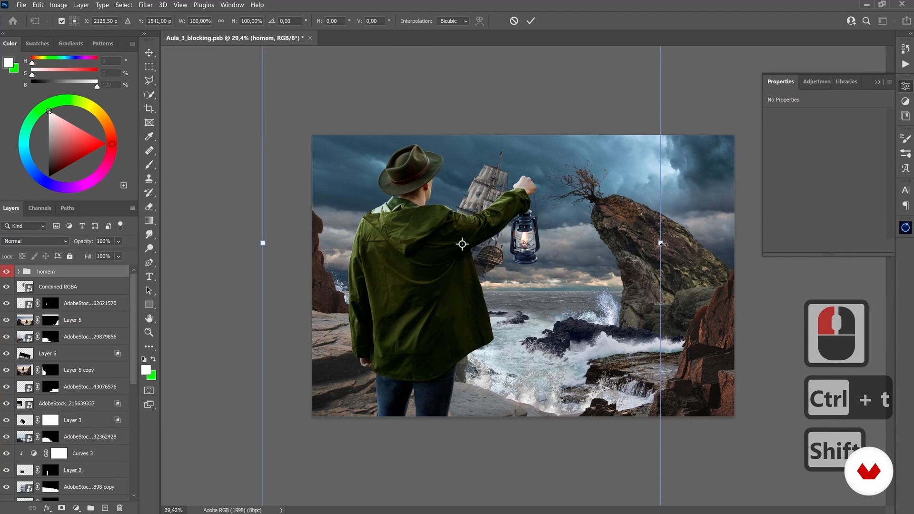
Task: Commit transform with checkmark icon
Action: pyautogui.click(x=531, y=21)
